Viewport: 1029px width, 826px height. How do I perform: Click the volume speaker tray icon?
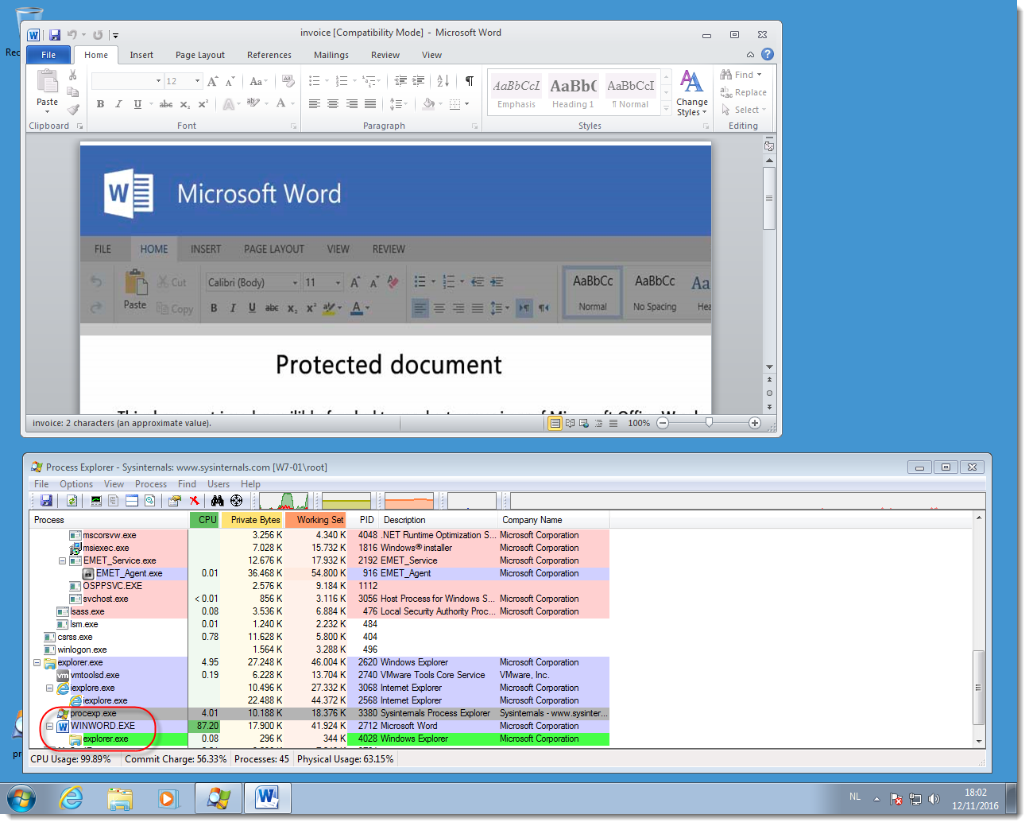pos(934,799)
